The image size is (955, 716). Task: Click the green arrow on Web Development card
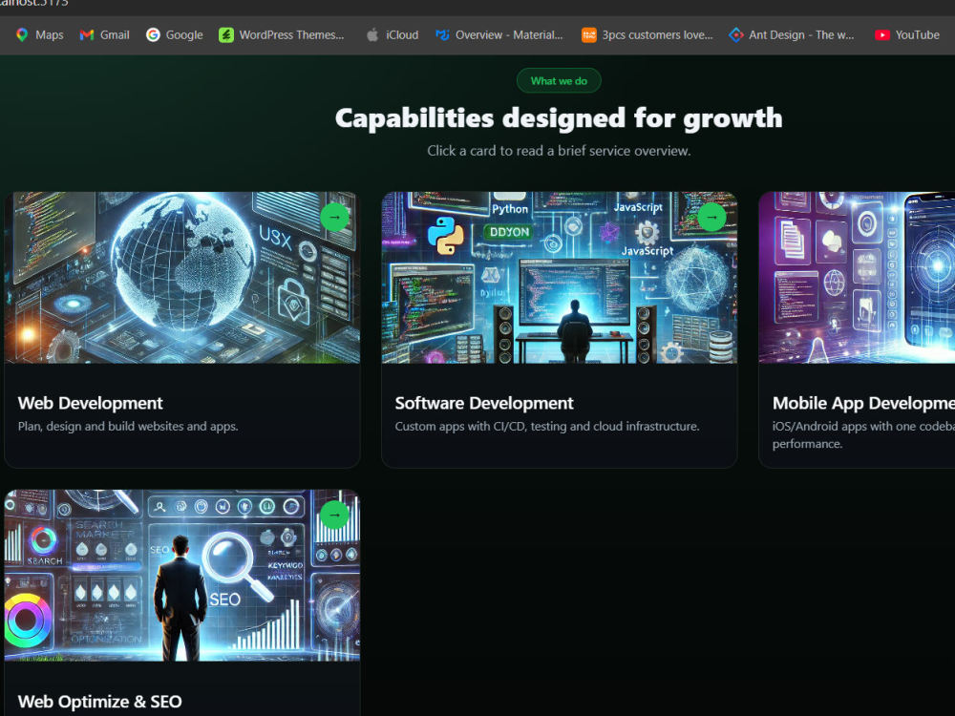point(334,217)
